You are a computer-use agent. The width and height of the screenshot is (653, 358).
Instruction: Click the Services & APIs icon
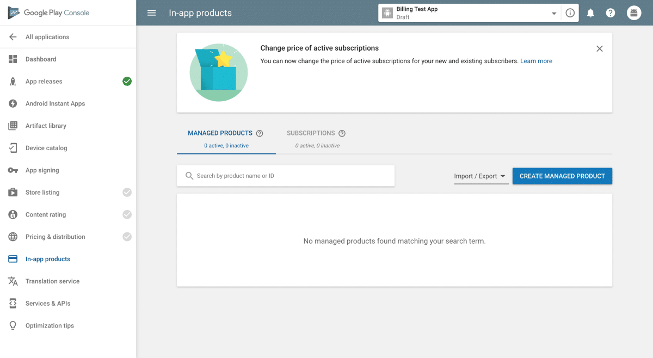(13, 304)
